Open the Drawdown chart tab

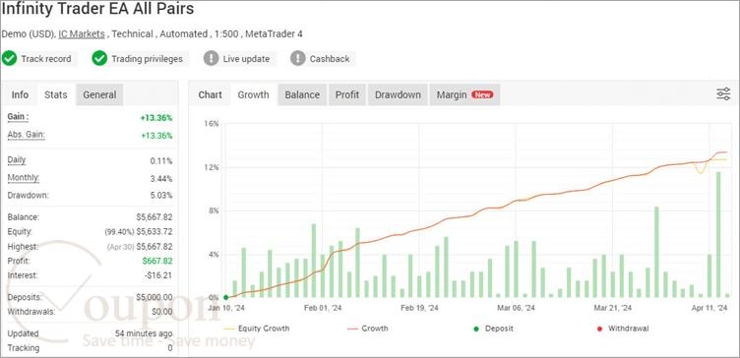point(398,94)
